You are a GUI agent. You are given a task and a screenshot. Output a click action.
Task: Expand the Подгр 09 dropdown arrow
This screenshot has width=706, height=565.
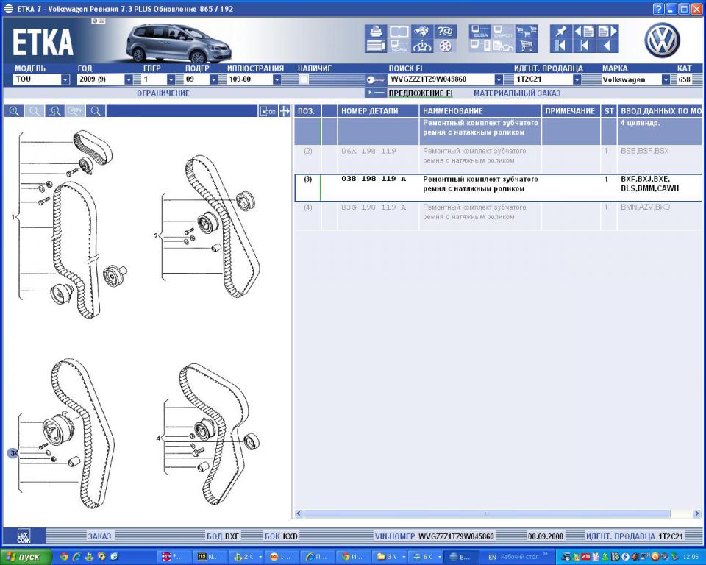pos(213,79)
